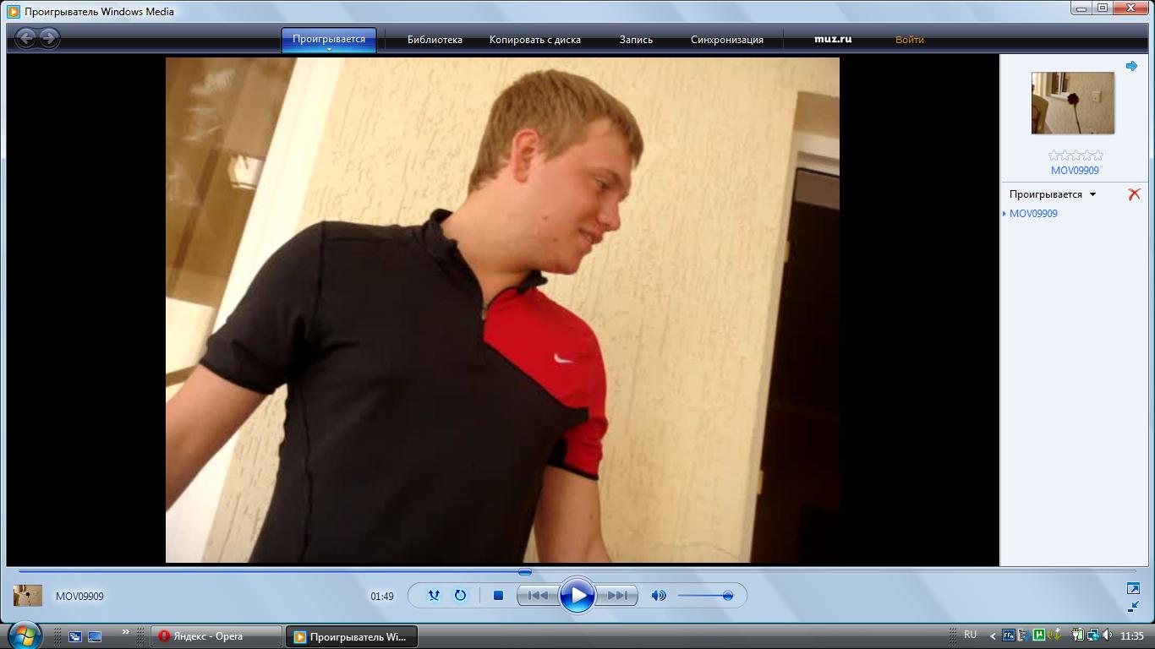Skip to the next track
1155x649 pixels.
click(x=617, y=596)
